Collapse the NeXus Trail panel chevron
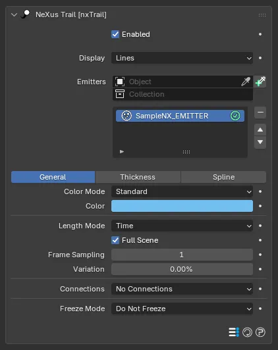Viewport: 278px width, 350px height. [x=14, y=15]
